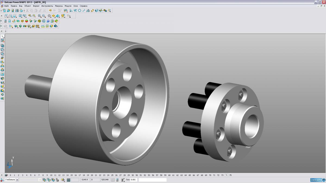Open the Модули menu
Viewport: 326px width, 183px height.
click(x=68, y=6)
